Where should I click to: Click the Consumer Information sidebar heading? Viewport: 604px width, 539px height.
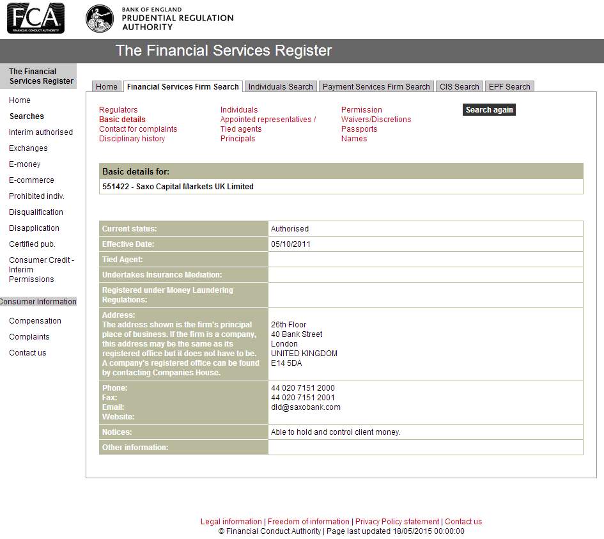point(38,302)
